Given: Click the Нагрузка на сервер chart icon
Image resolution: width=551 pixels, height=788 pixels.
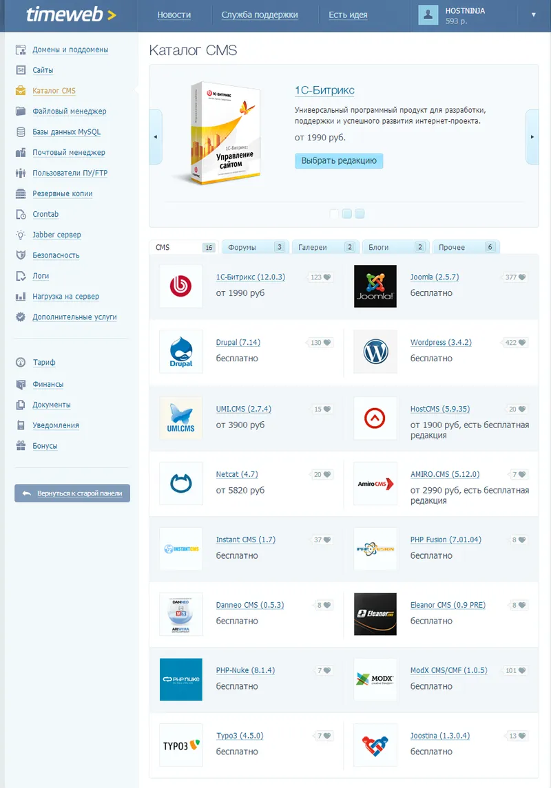Looking at the screenshot, I should [21, 297].
